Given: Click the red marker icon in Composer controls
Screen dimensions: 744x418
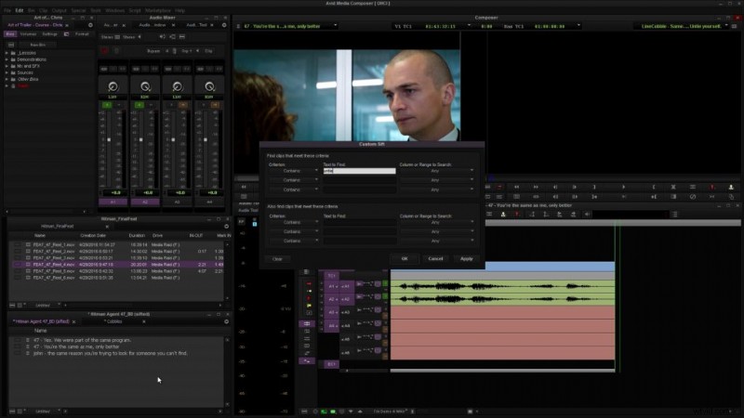Looking at the screenshot, I should click(x=712, y=188).
